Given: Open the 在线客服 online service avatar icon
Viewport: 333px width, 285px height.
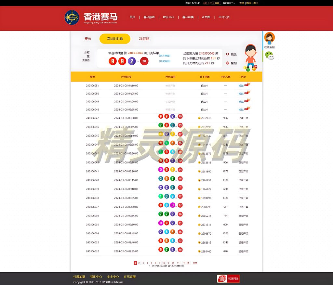Looking at the screenshot, I should tap(269, 38).
